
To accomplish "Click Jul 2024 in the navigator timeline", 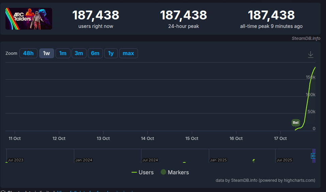I will tap(150, 160).
